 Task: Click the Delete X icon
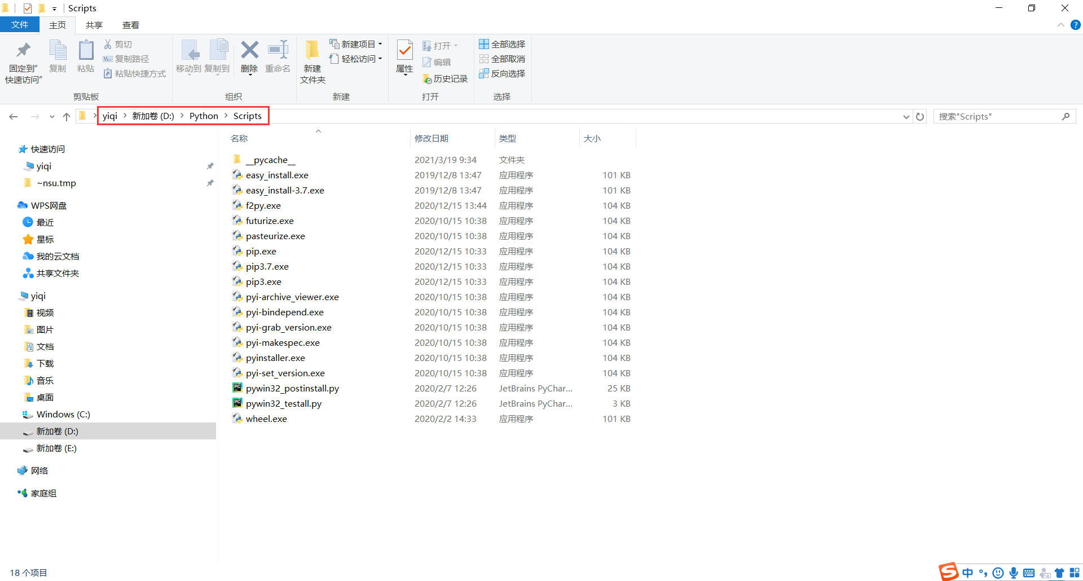[x=249, y=50]
